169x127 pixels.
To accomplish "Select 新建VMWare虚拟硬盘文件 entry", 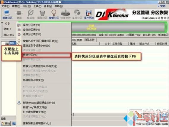I will [x=39, y=103].
